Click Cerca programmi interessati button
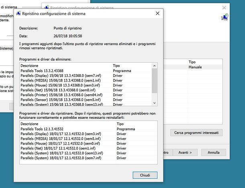This screenshot has width=245, height=188. [x=196, y=133]
